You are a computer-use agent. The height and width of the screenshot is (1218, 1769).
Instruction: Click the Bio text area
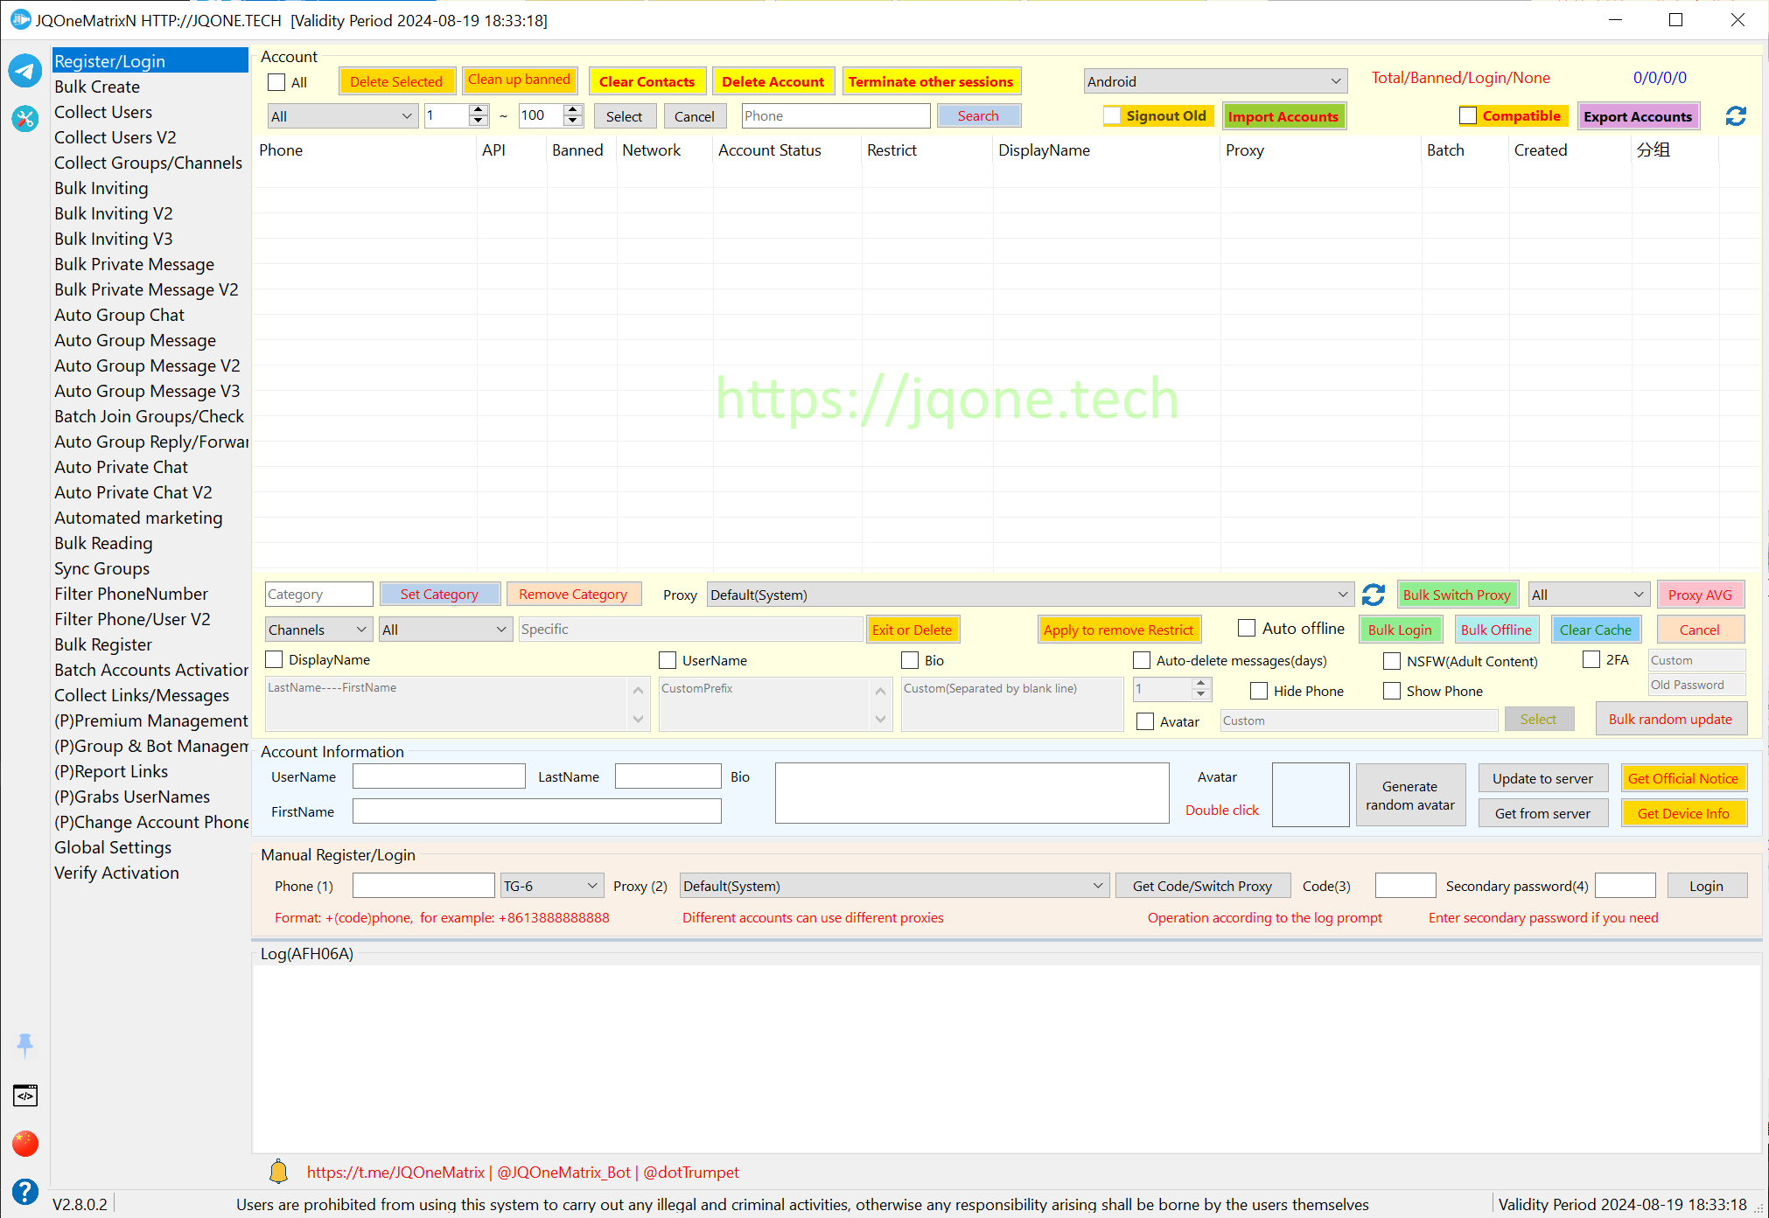(x=972, y=793)
